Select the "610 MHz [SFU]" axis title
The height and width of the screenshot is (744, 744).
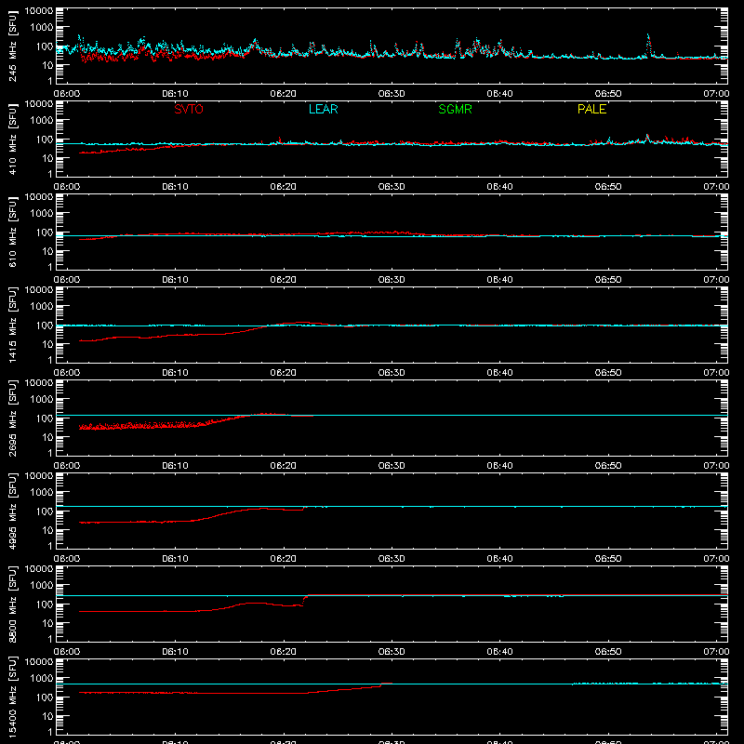[13, 232]
